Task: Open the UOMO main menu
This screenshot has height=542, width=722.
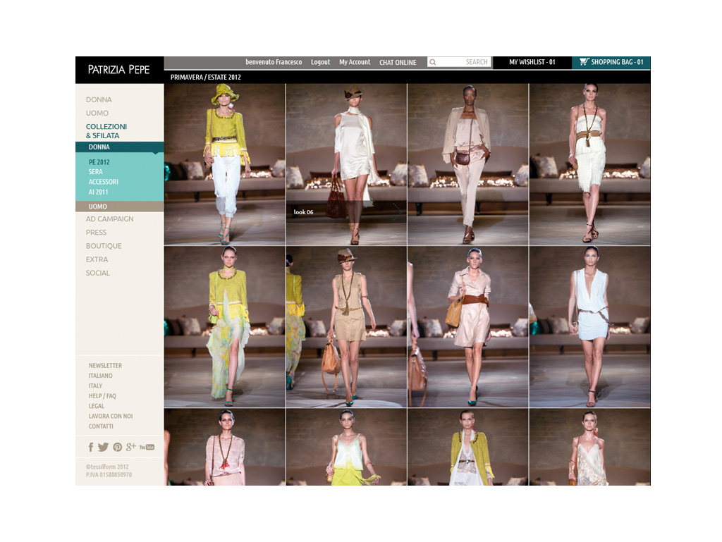Action: (97, 113)
